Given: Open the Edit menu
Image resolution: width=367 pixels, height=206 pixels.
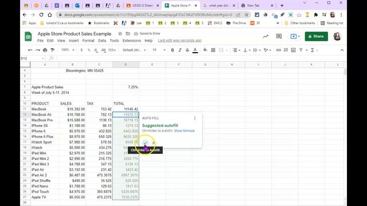Looking at the screenshot, I should coord(50,41).
